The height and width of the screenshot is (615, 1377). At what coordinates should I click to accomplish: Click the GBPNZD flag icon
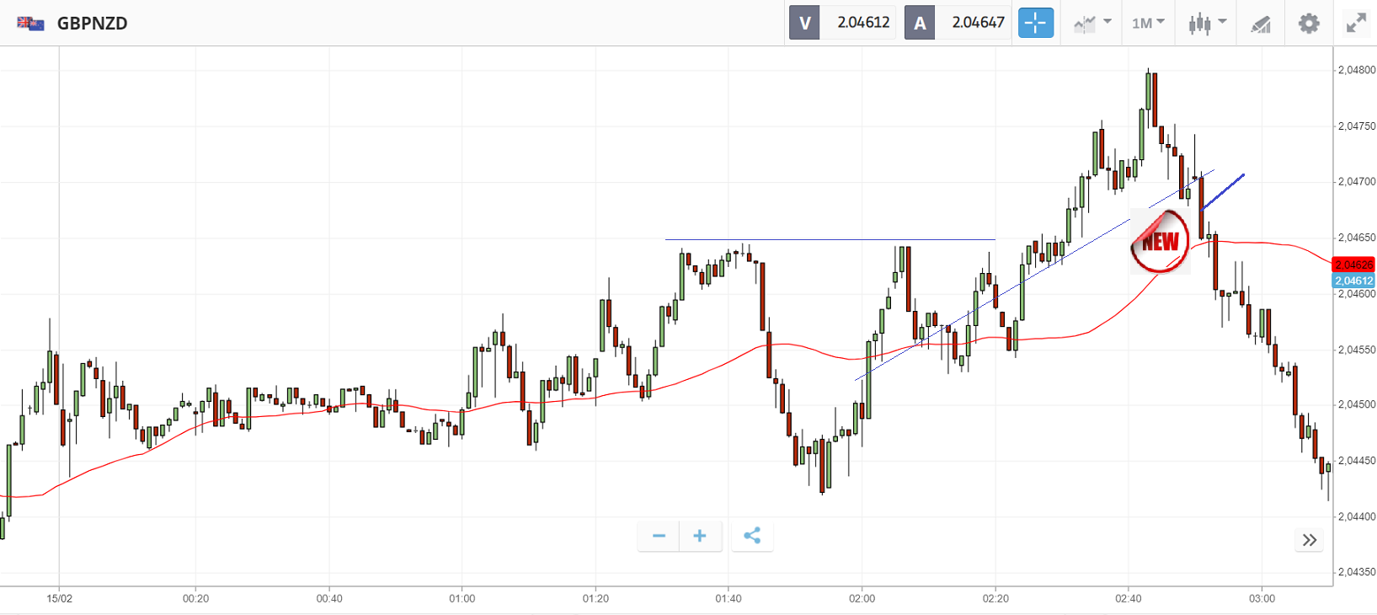coord(30,23)
